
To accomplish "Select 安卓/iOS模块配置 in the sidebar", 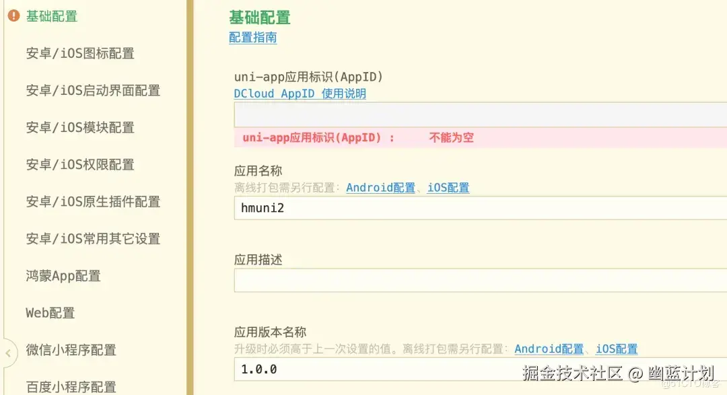I will 80,127.
